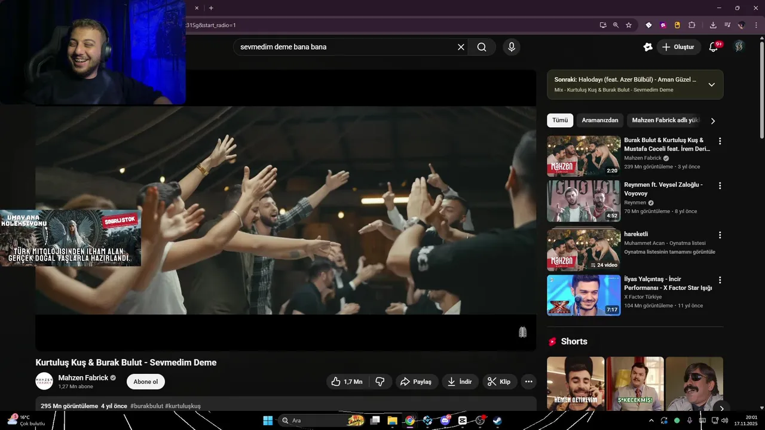Open İlyas Yalçıntaş X Factor thumbnail
765x430 pixels.
pyautogui.click(x=583, y=295)
